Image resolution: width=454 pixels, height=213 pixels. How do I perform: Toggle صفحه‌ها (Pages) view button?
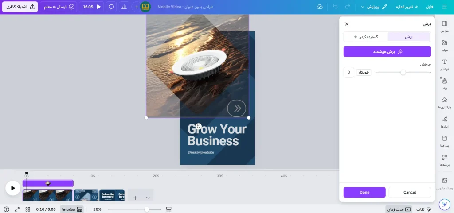[72, 209]
